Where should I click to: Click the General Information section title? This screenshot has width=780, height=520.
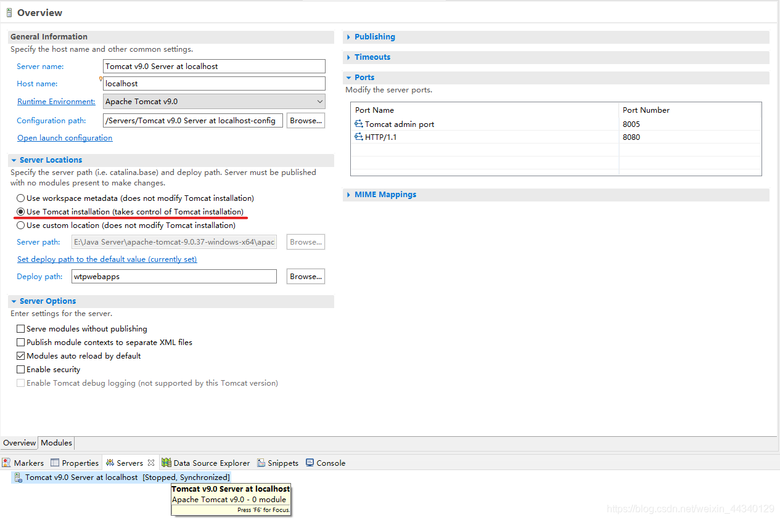pyautogui.click(x=49, y=37)
